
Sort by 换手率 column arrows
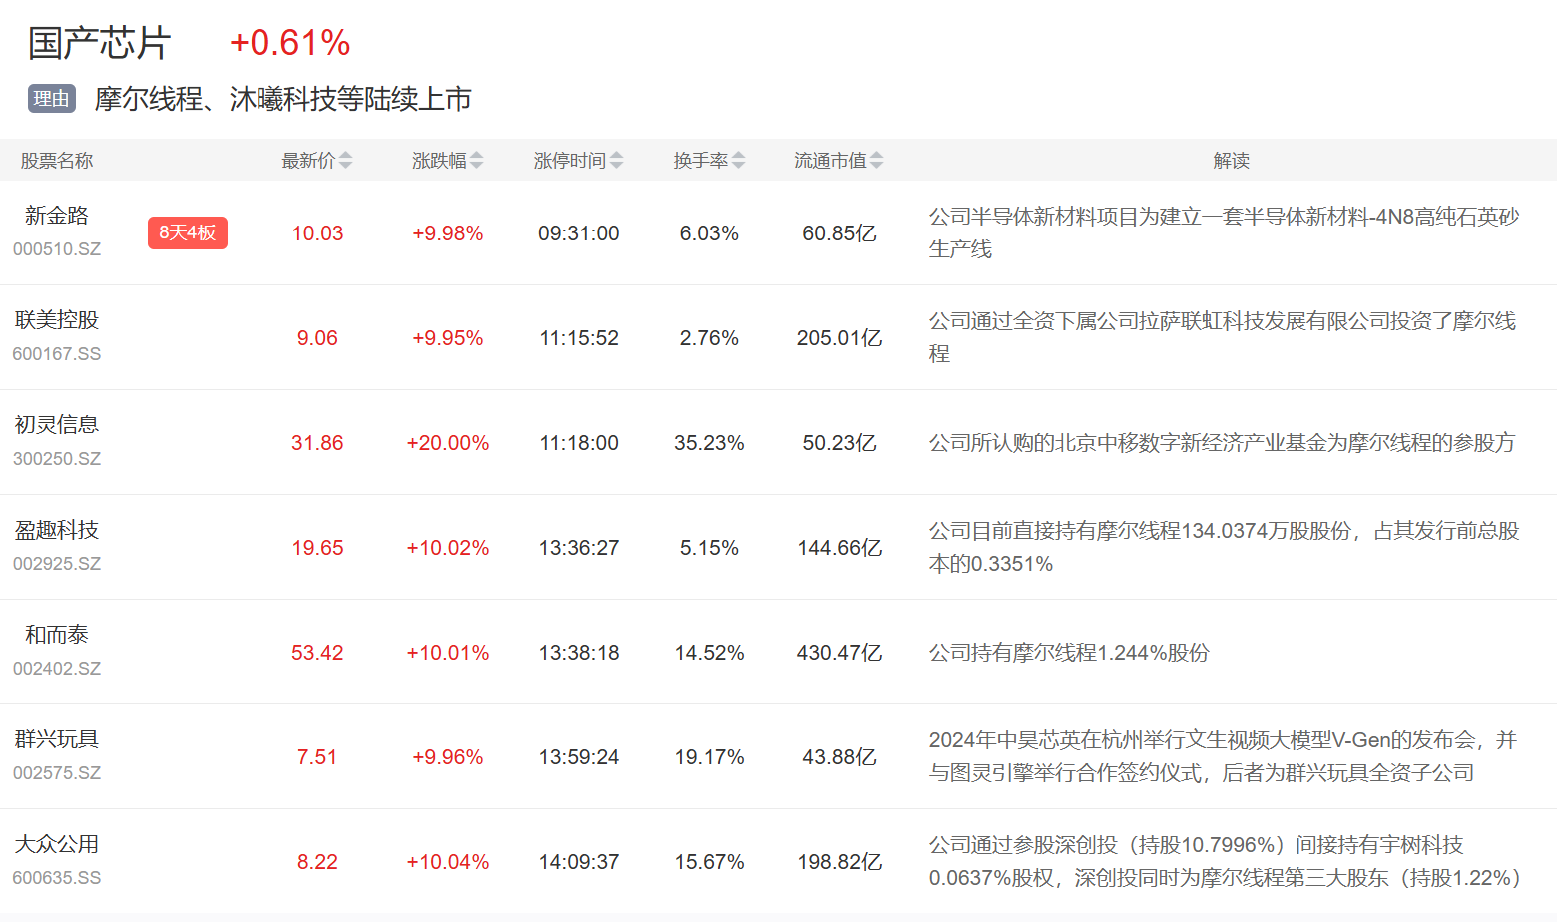click(738, 161)
